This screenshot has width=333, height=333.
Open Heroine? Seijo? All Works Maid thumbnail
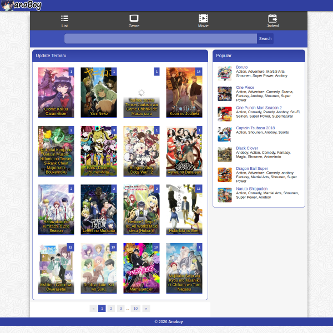pyautogui.click(x=142, y=210)
